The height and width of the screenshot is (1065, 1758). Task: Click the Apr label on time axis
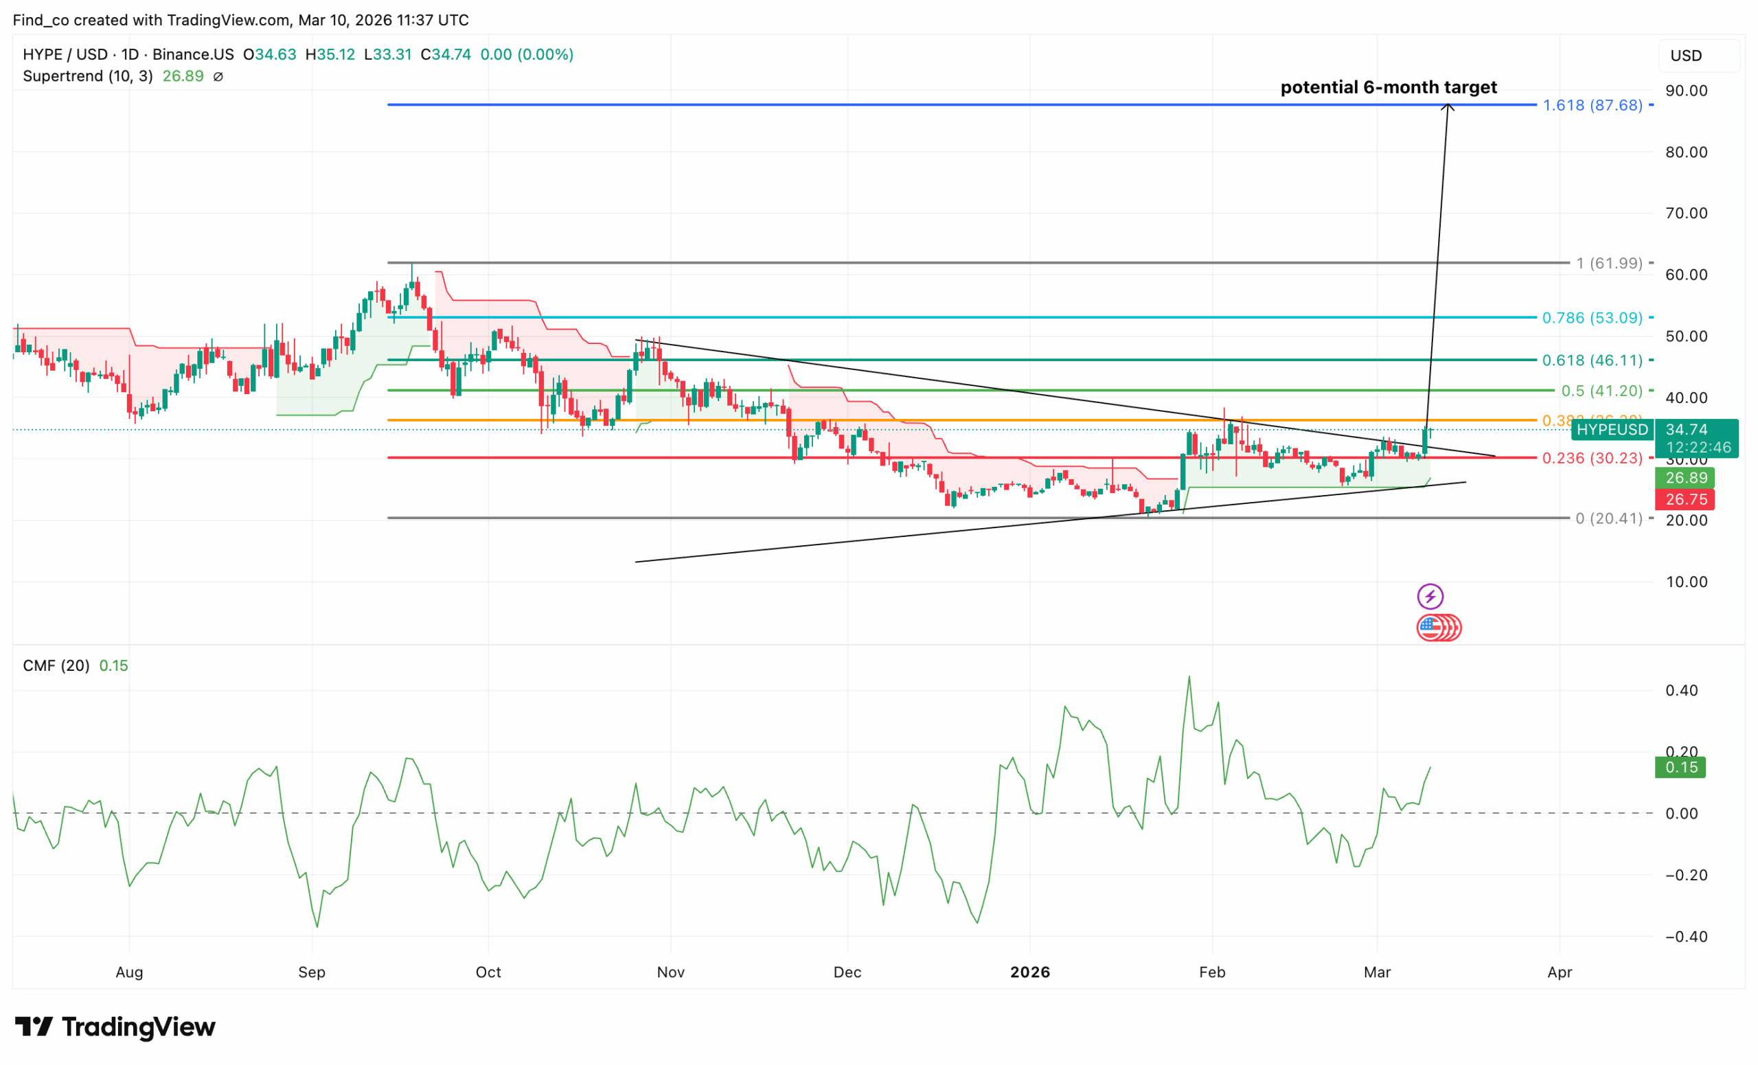(1560, 972)
